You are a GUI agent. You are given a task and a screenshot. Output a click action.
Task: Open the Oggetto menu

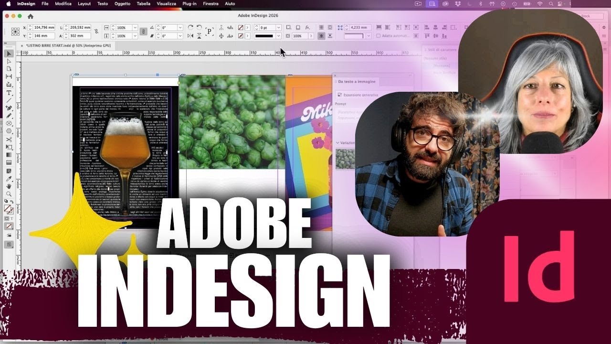122,3
